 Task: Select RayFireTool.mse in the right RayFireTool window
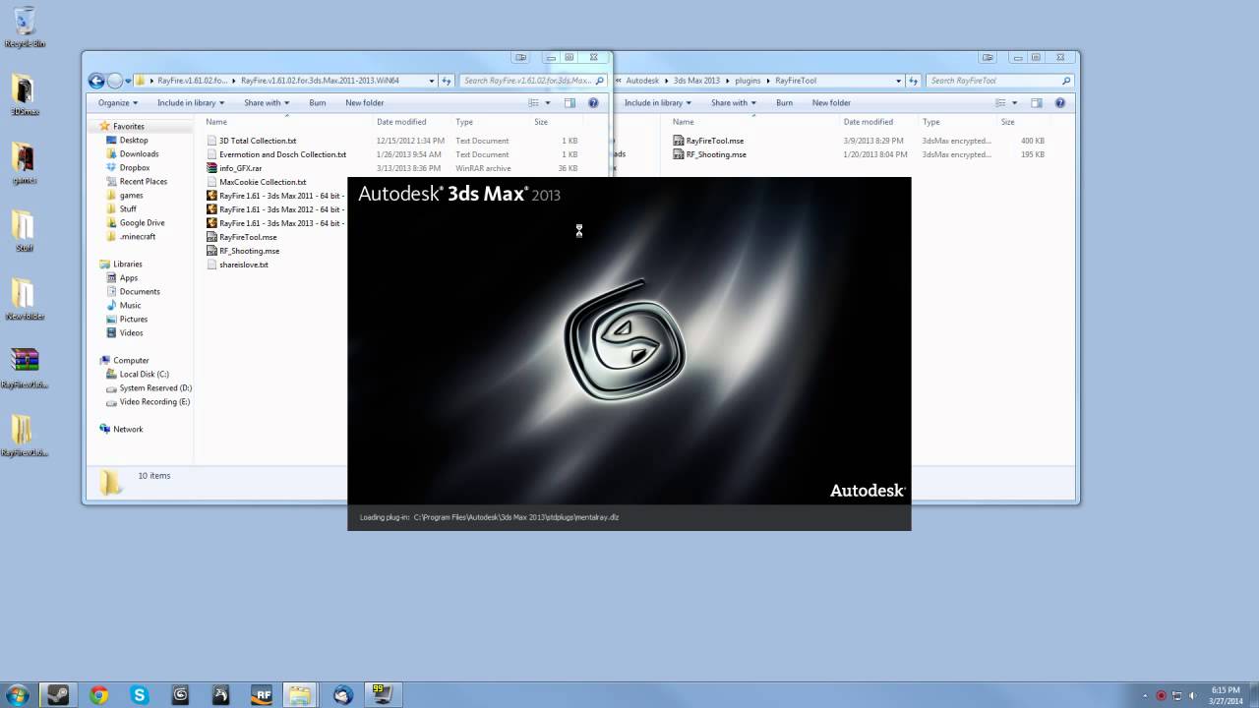coord(714,141)
